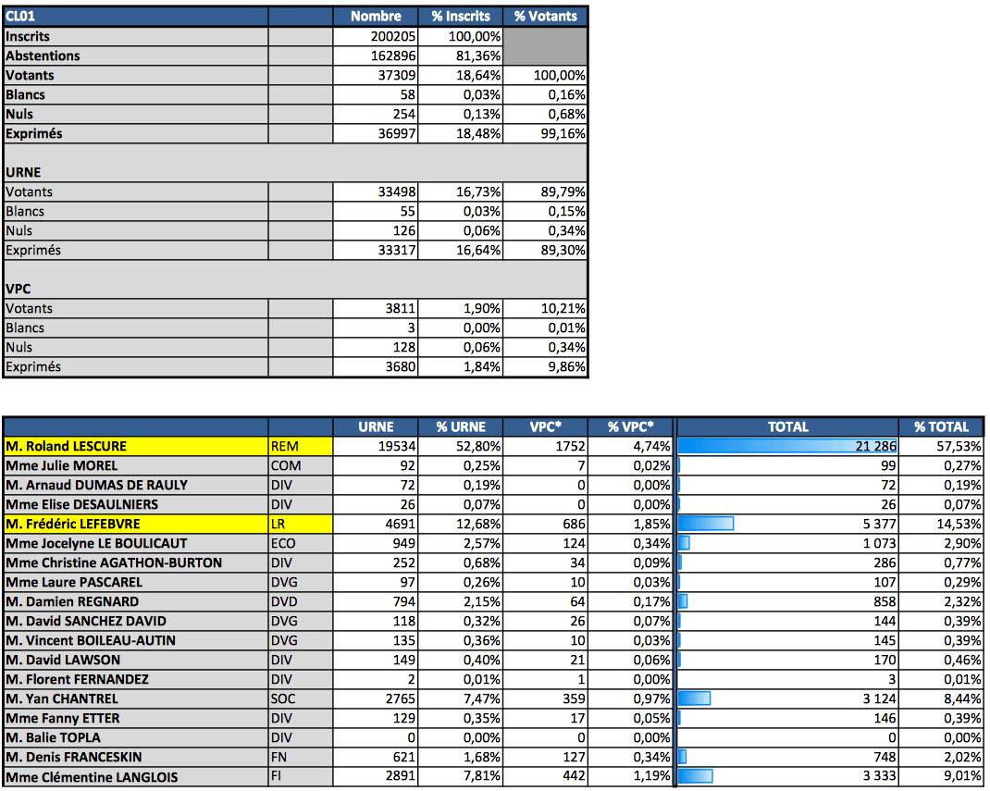The width and height of the screenshot is (990, 791).
Task: Click the TOTAL column header
Action: click(x=787, y=426)
